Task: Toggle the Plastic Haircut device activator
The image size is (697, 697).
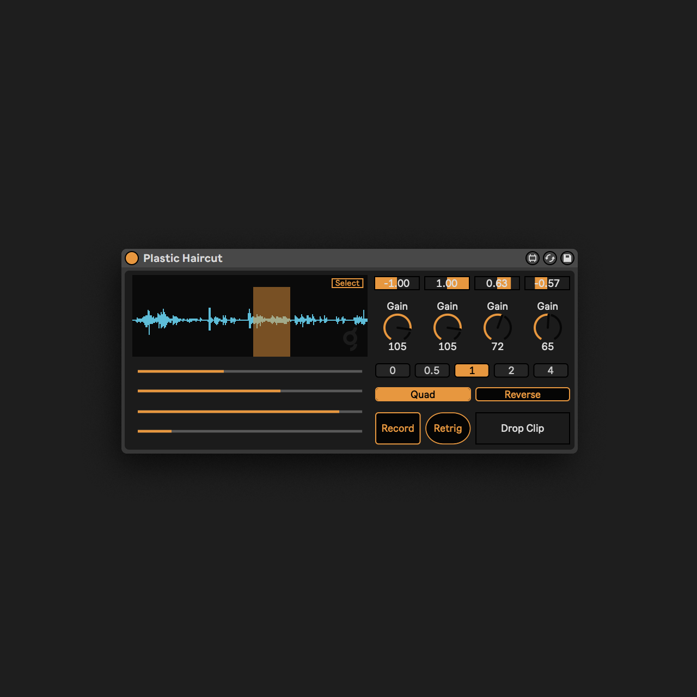Action: pos(132,258)
